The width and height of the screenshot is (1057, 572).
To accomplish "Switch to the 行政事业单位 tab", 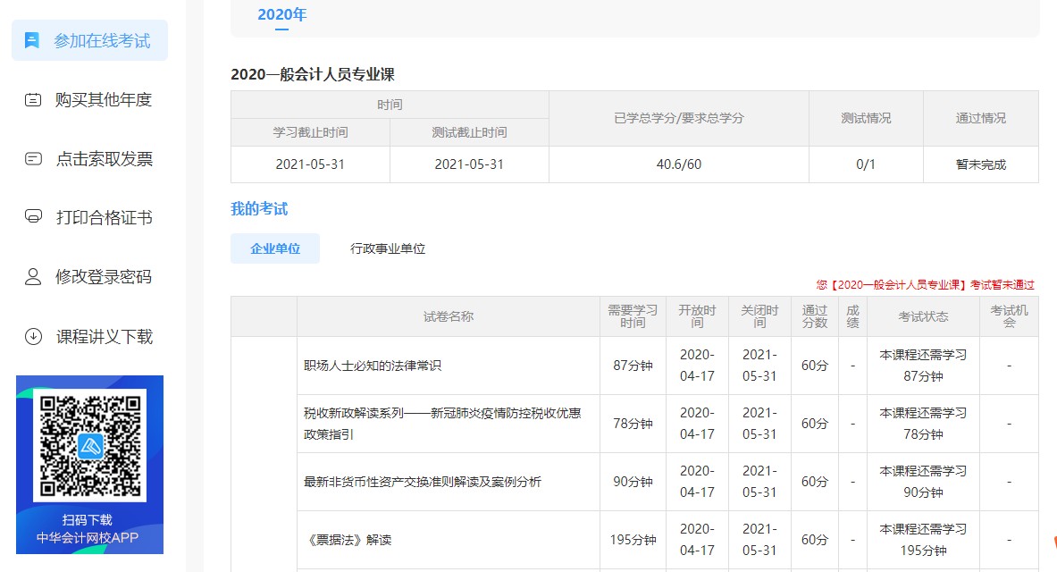I will [x=386, y=248].
